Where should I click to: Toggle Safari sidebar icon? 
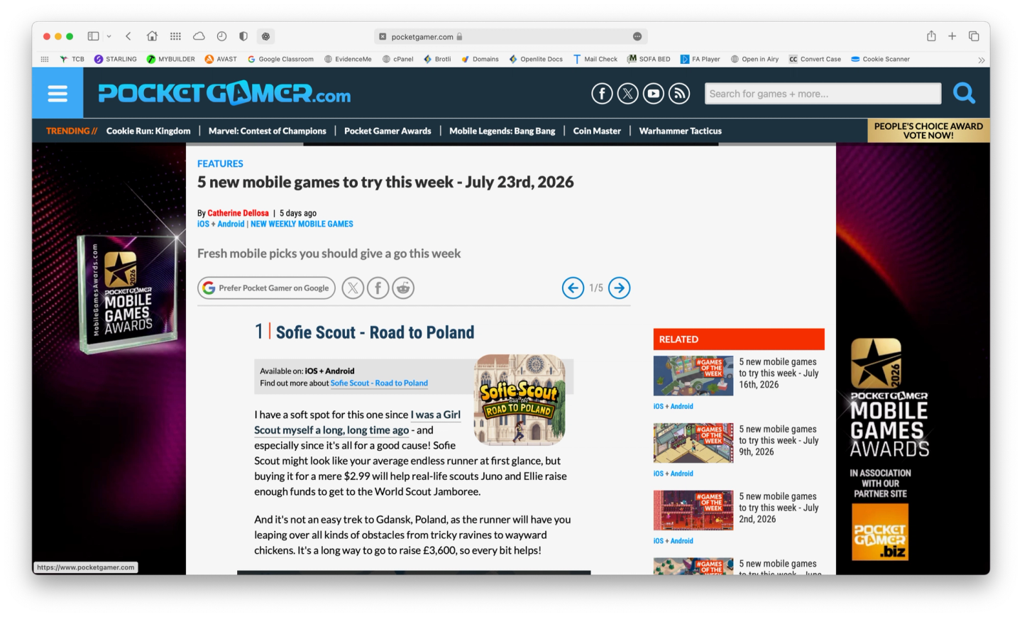(93, 36)
